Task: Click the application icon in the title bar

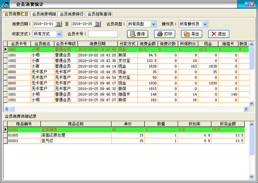Action: pos(5,4)
